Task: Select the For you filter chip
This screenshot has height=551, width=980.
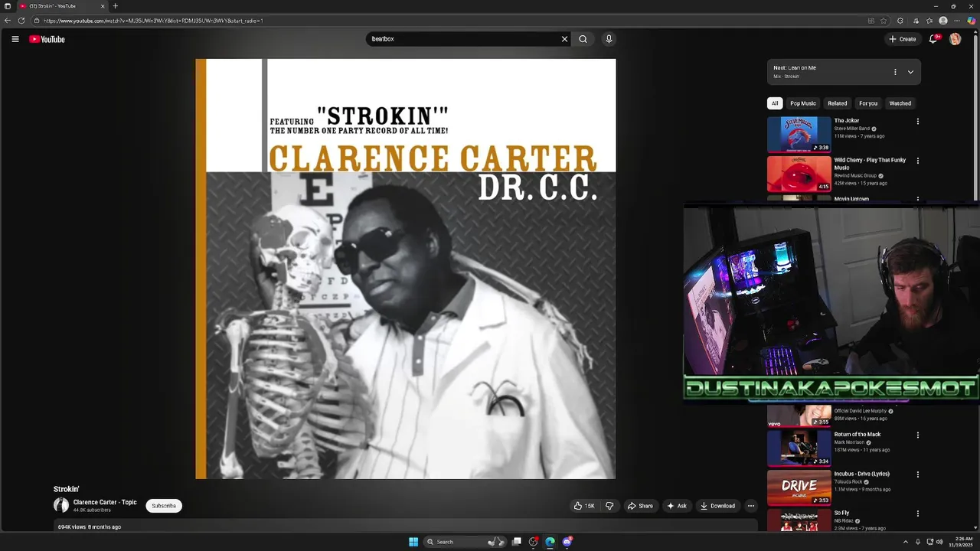Action: (868, 103)
